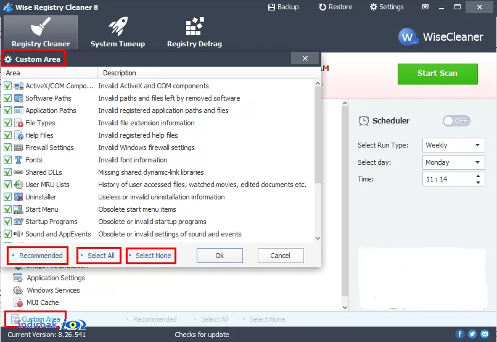Click the Firewall Settings icon

coord(18,148)
